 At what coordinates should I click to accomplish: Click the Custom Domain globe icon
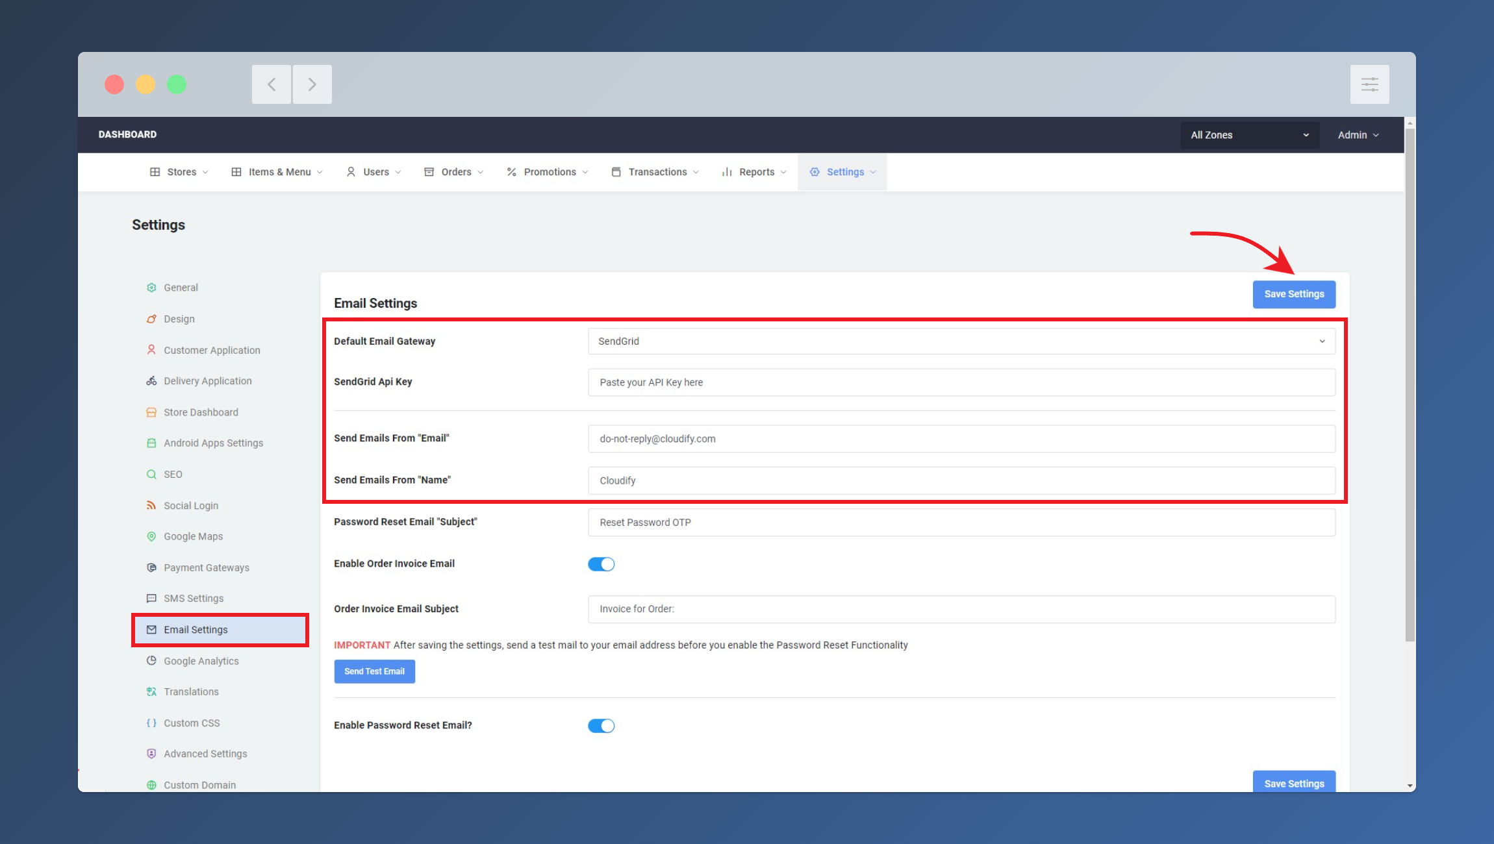click(x=151, y=785)
